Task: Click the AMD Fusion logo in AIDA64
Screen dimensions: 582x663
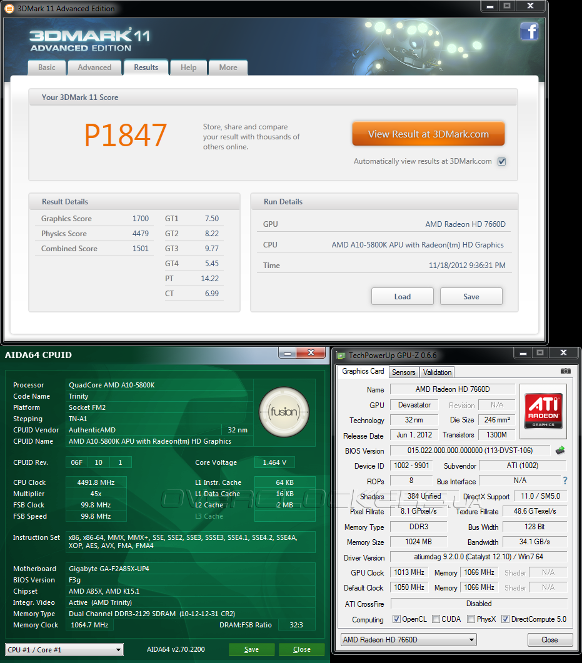Action: coord(284,412)
